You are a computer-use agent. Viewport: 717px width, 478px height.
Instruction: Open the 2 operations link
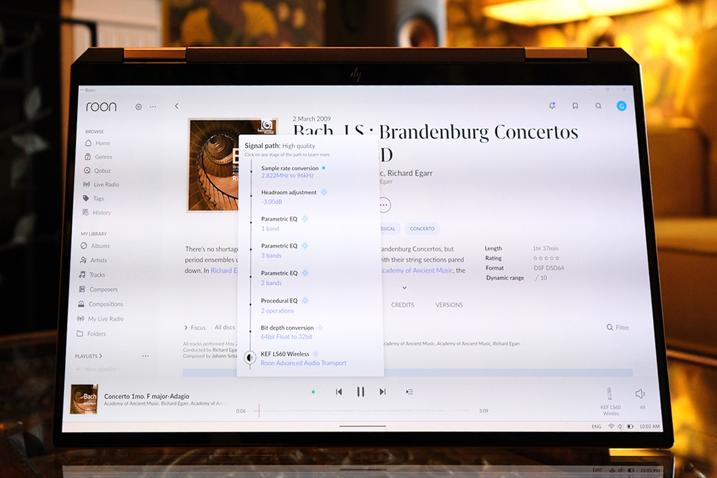(277, 311)
